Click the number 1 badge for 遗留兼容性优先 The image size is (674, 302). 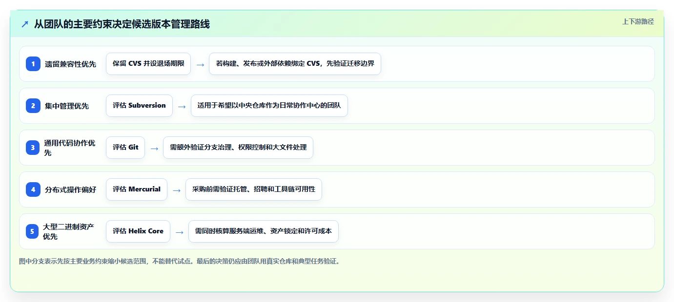(33, 64)
